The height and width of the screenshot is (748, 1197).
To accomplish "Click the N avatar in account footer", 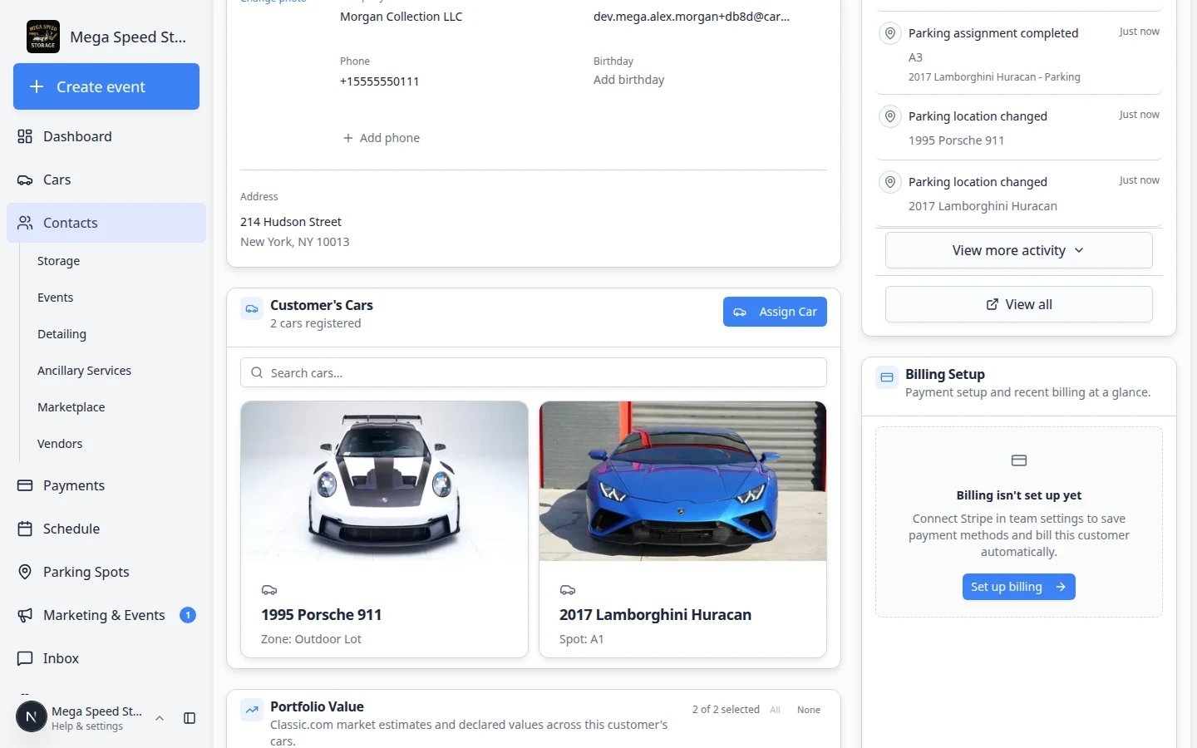I will [32, 716].
